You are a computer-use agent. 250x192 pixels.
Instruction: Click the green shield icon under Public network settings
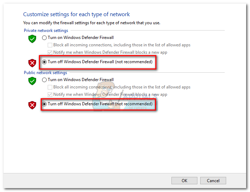(32, 81)
